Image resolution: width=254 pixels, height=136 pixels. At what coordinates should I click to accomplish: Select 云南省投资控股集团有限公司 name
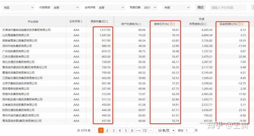pos(20,105)
